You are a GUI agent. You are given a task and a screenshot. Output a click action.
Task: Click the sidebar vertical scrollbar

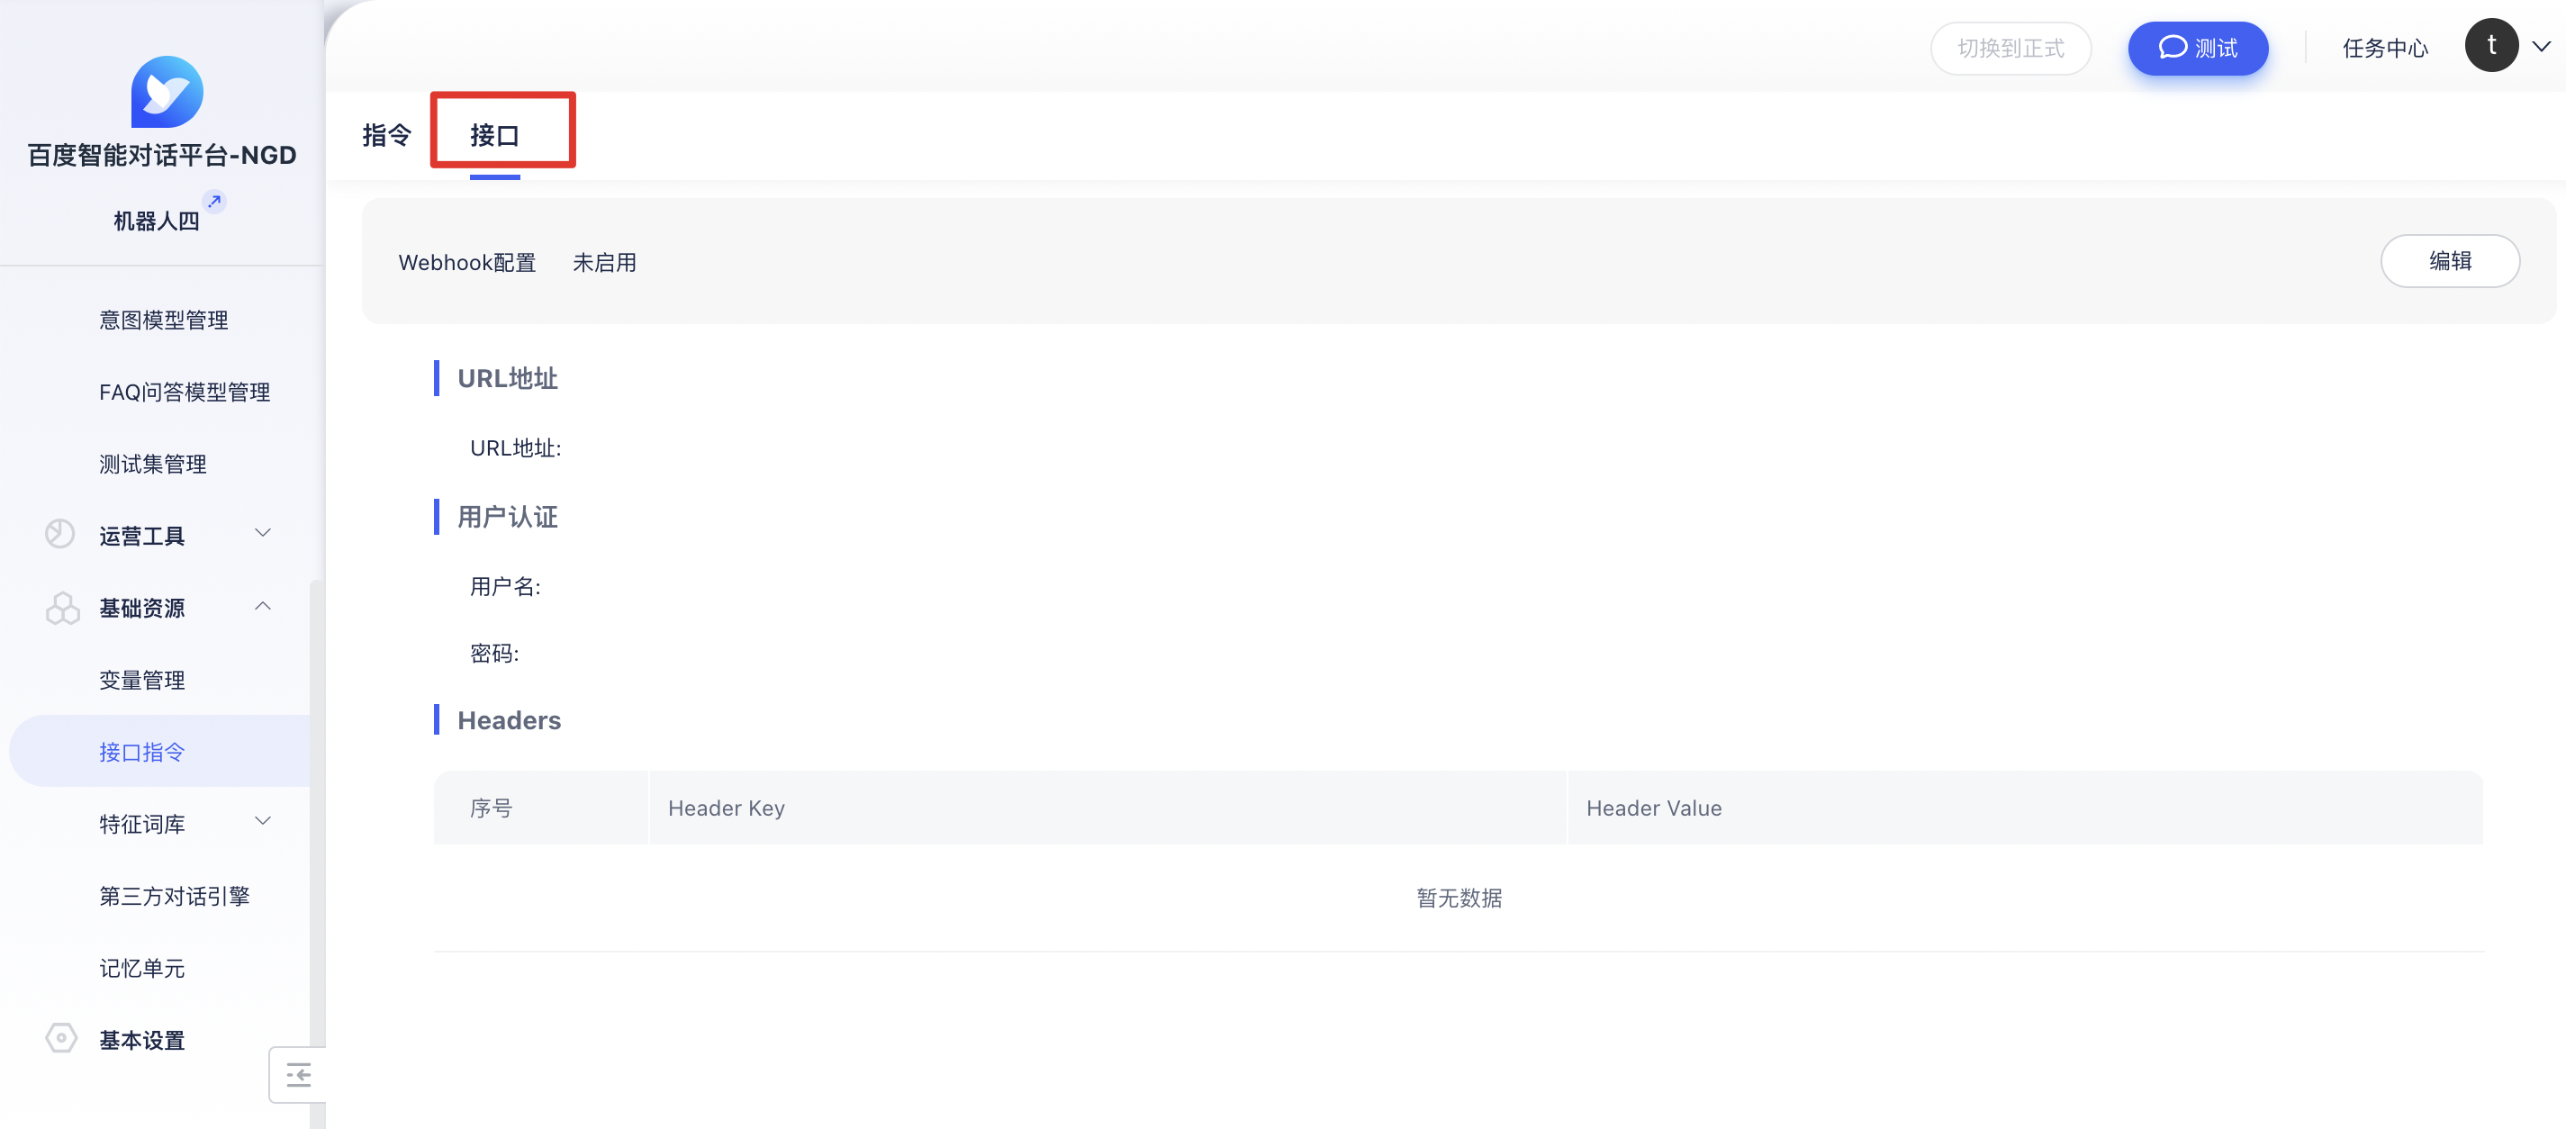[316, 797]
